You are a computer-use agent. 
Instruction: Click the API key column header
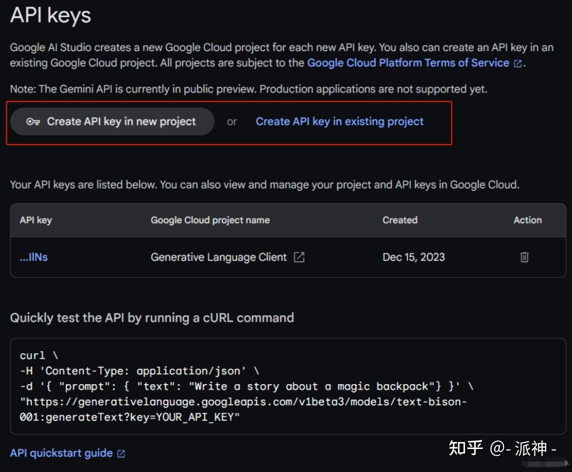[35, 220]
